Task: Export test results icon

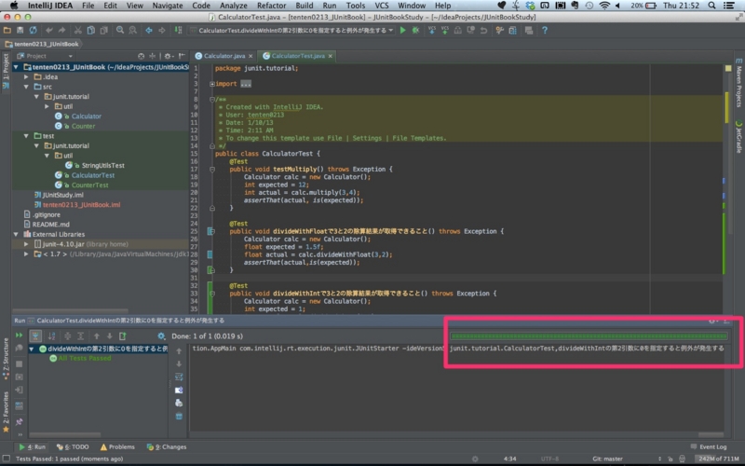Action: click(x=123, y=336)
